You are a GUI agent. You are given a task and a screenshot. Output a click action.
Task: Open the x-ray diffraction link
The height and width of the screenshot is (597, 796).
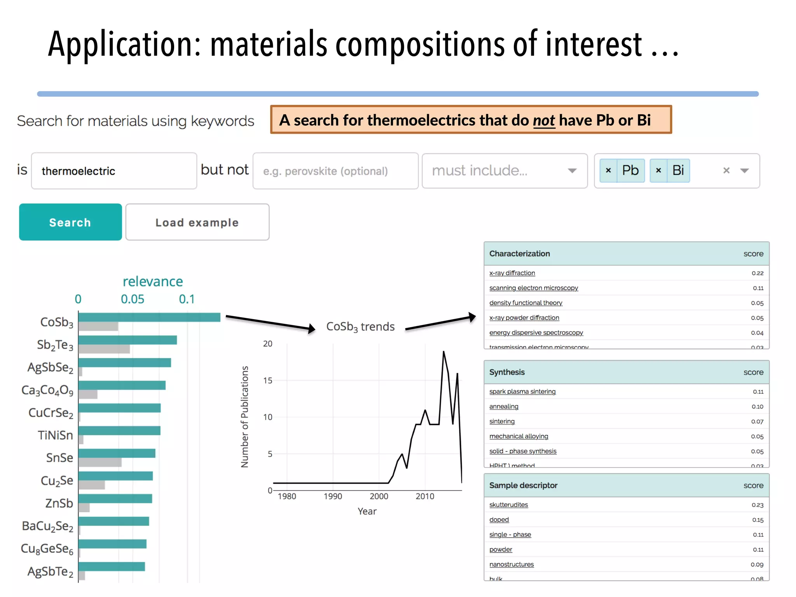[x=512, y=273]
